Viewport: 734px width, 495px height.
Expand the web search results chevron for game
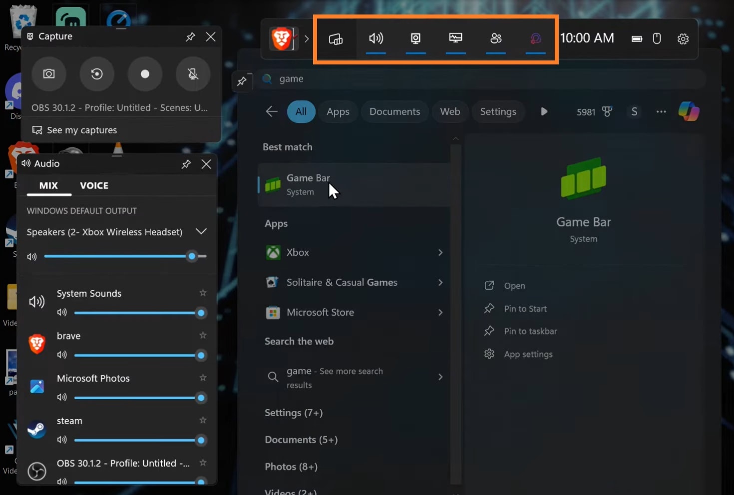click(x=440, y=377)
